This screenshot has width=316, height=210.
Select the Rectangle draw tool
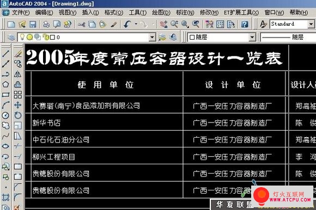pyautogui.click(x=5, y=95)
